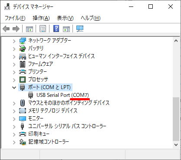
Task: Expand the プリンター node
Action: (x=14, y=72)
